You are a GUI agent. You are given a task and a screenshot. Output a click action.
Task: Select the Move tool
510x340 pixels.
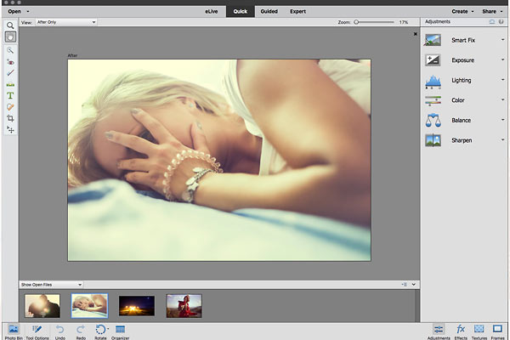click(10, 130)
